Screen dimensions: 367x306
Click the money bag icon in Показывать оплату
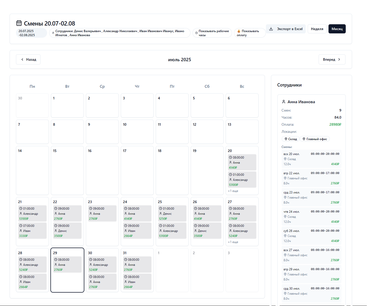[x=239, y=31]
